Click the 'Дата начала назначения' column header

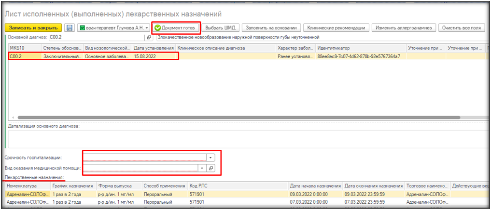click(x=314, y=186)
